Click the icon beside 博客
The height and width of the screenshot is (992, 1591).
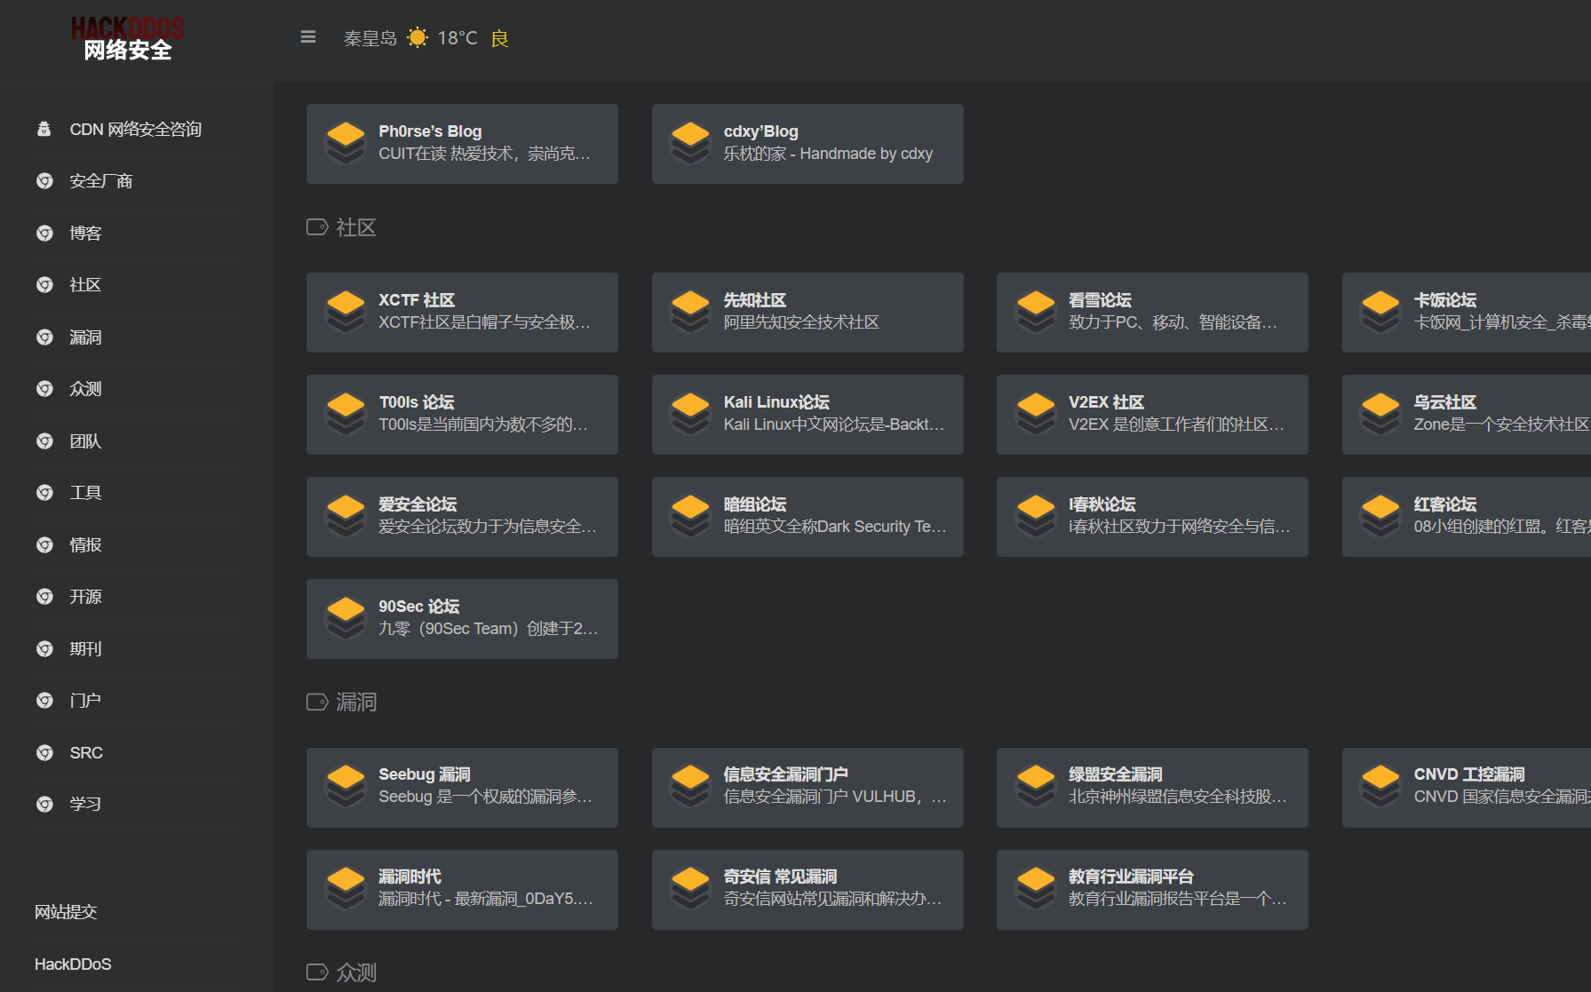[x=44, y=234]
